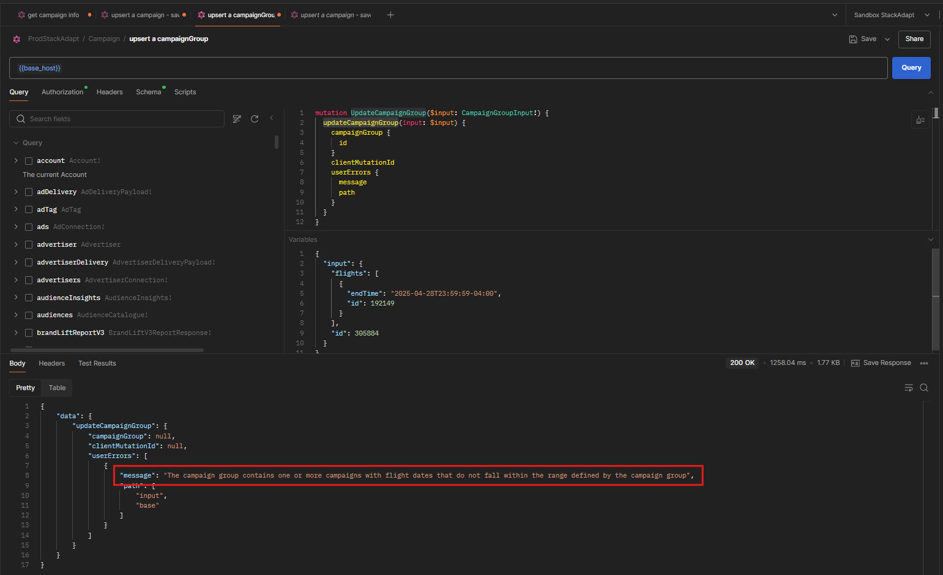Expand the brandLiftReportV3 field row
The width and height of the screenshot is (943, 575).
(16, 333)
